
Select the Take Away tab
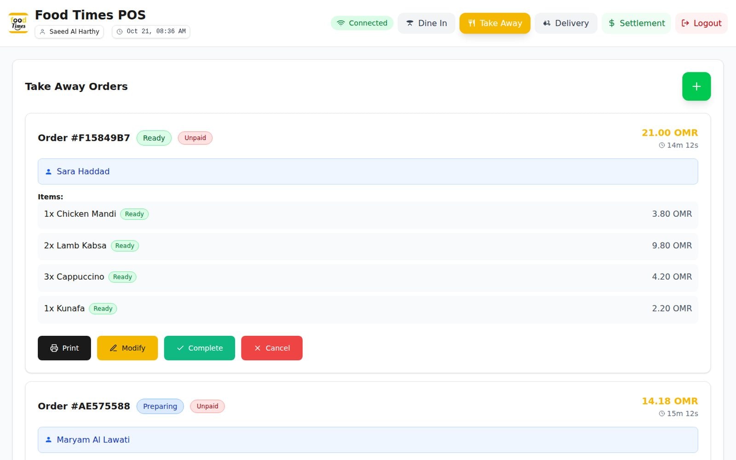tap(494, 23)
